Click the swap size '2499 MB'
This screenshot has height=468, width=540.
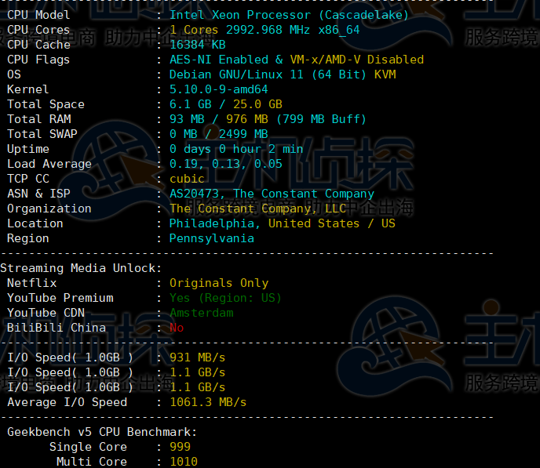click(243, 134)
